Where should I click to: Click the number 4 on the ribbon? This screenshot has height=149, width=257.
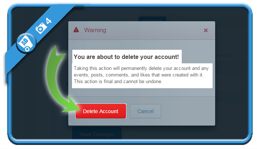pyautogui.click(x=48, y=21)
